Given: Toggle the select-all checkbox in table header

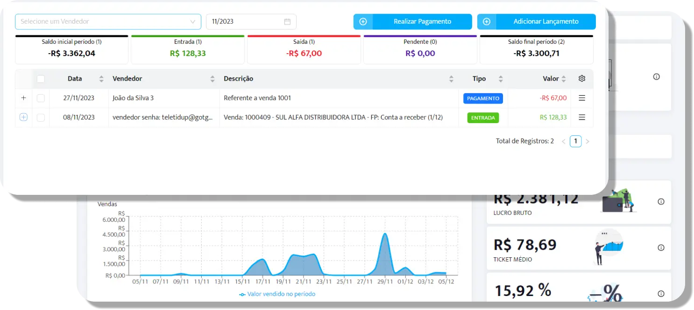Looking at the screenshot, I should (41, 79).
